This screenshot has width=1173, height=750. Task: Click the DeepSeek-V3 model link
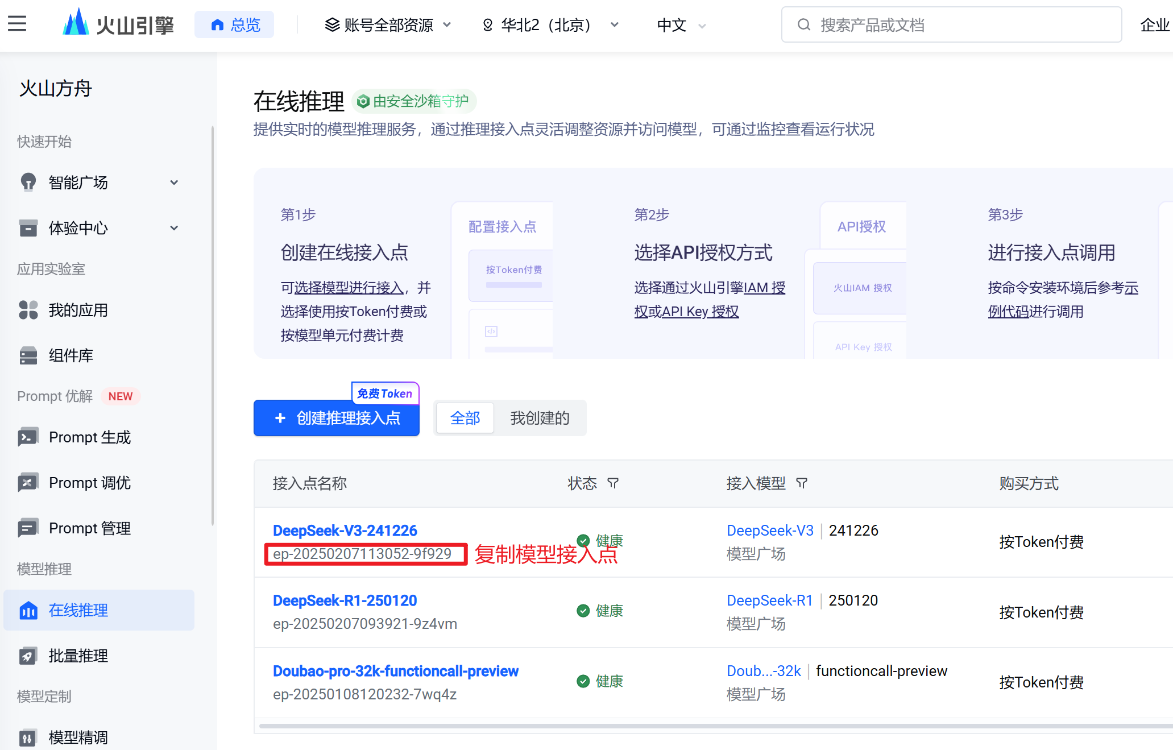tap(770, 531)
